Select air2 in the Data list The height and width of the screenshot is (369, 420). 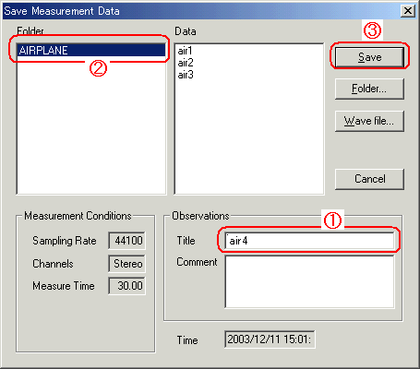point(186,63)
